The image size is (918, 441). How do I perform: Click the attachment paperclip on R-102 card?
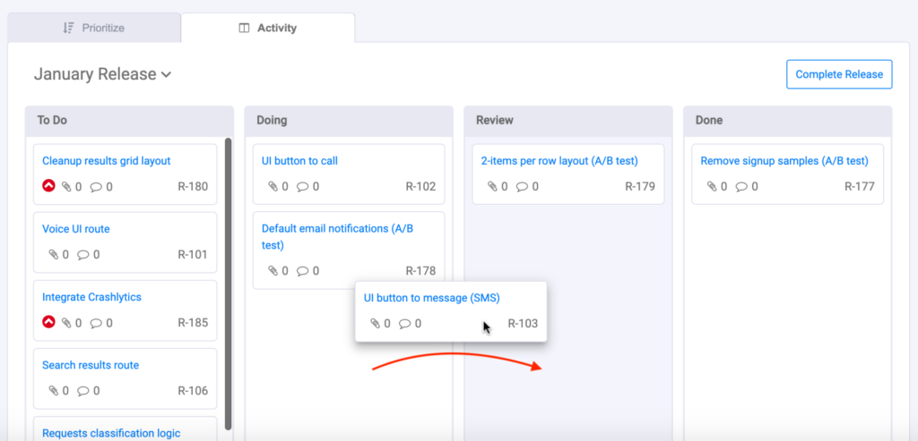coord(273,187)
